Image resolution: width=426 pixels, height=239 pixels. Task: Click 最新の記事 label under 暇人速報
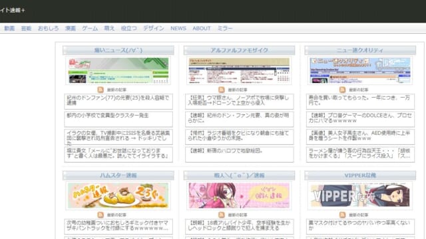[238, 215]
